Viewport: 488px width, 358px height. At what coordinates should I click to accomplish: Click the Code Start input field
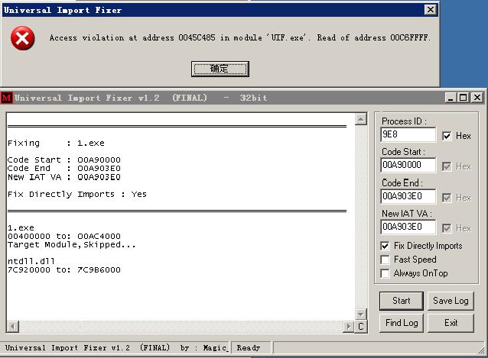[x=408, y=165]
